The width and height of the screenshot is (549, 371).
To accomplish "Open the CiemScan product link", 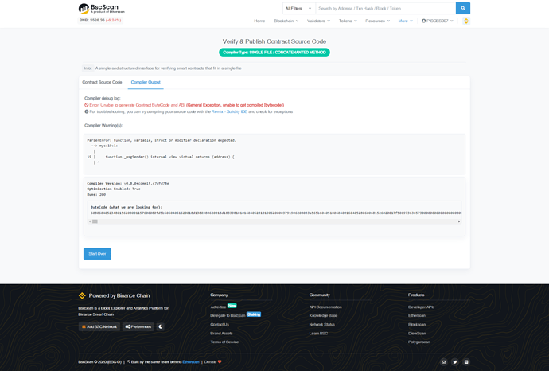I will click(417, 333).
